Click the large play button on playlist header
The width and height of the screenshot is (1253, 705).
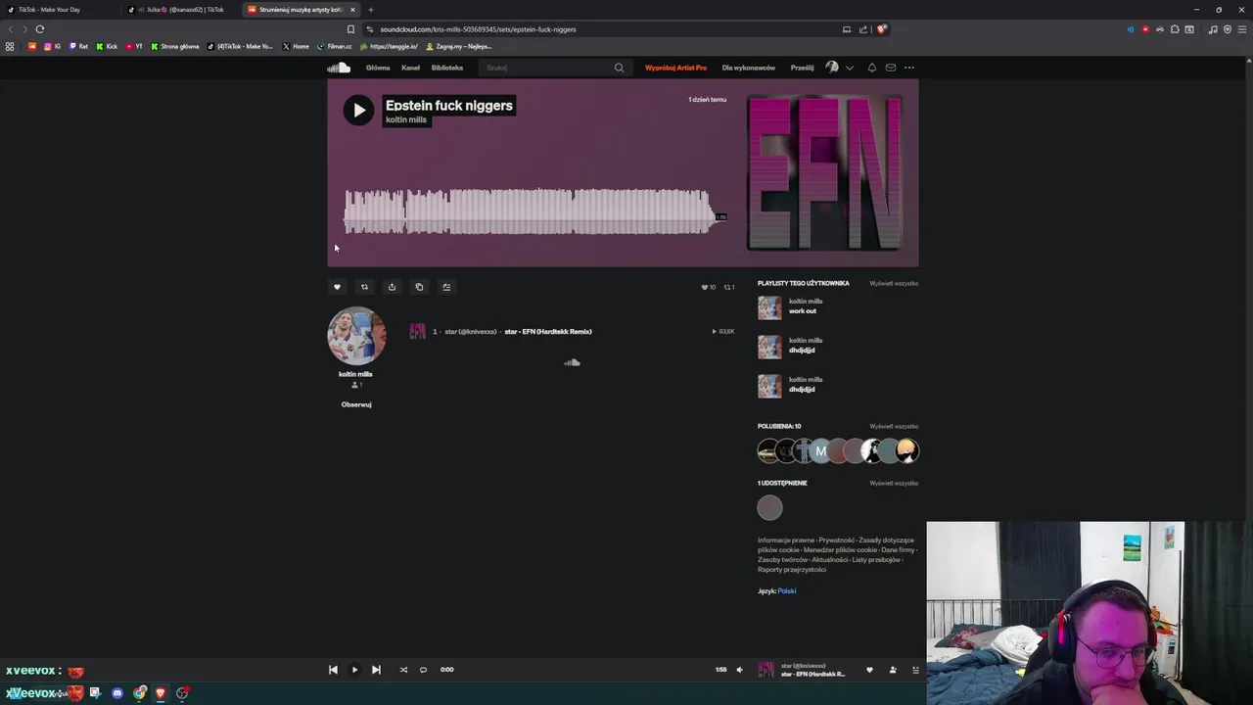[358, 110]
